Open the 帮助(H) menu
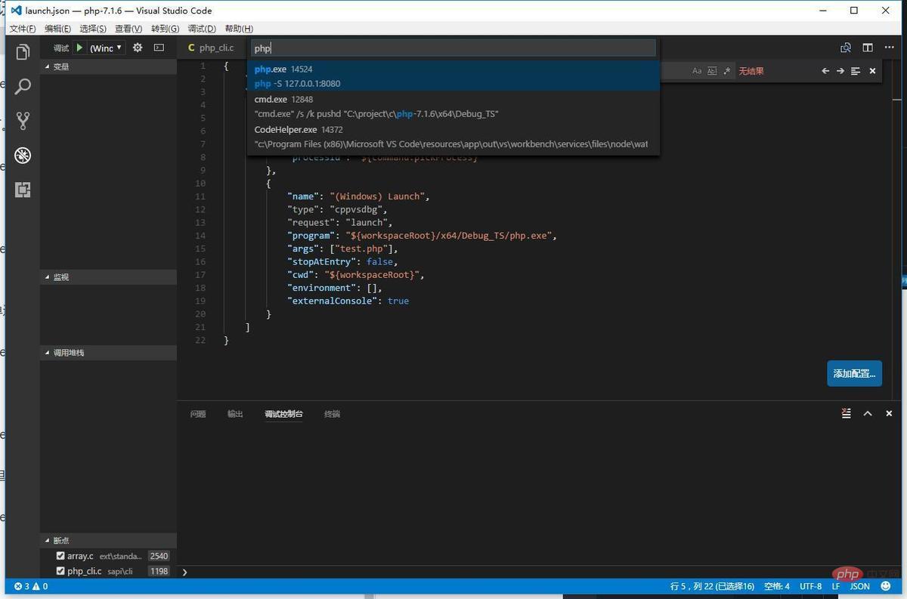 click(x=238, y=29)
